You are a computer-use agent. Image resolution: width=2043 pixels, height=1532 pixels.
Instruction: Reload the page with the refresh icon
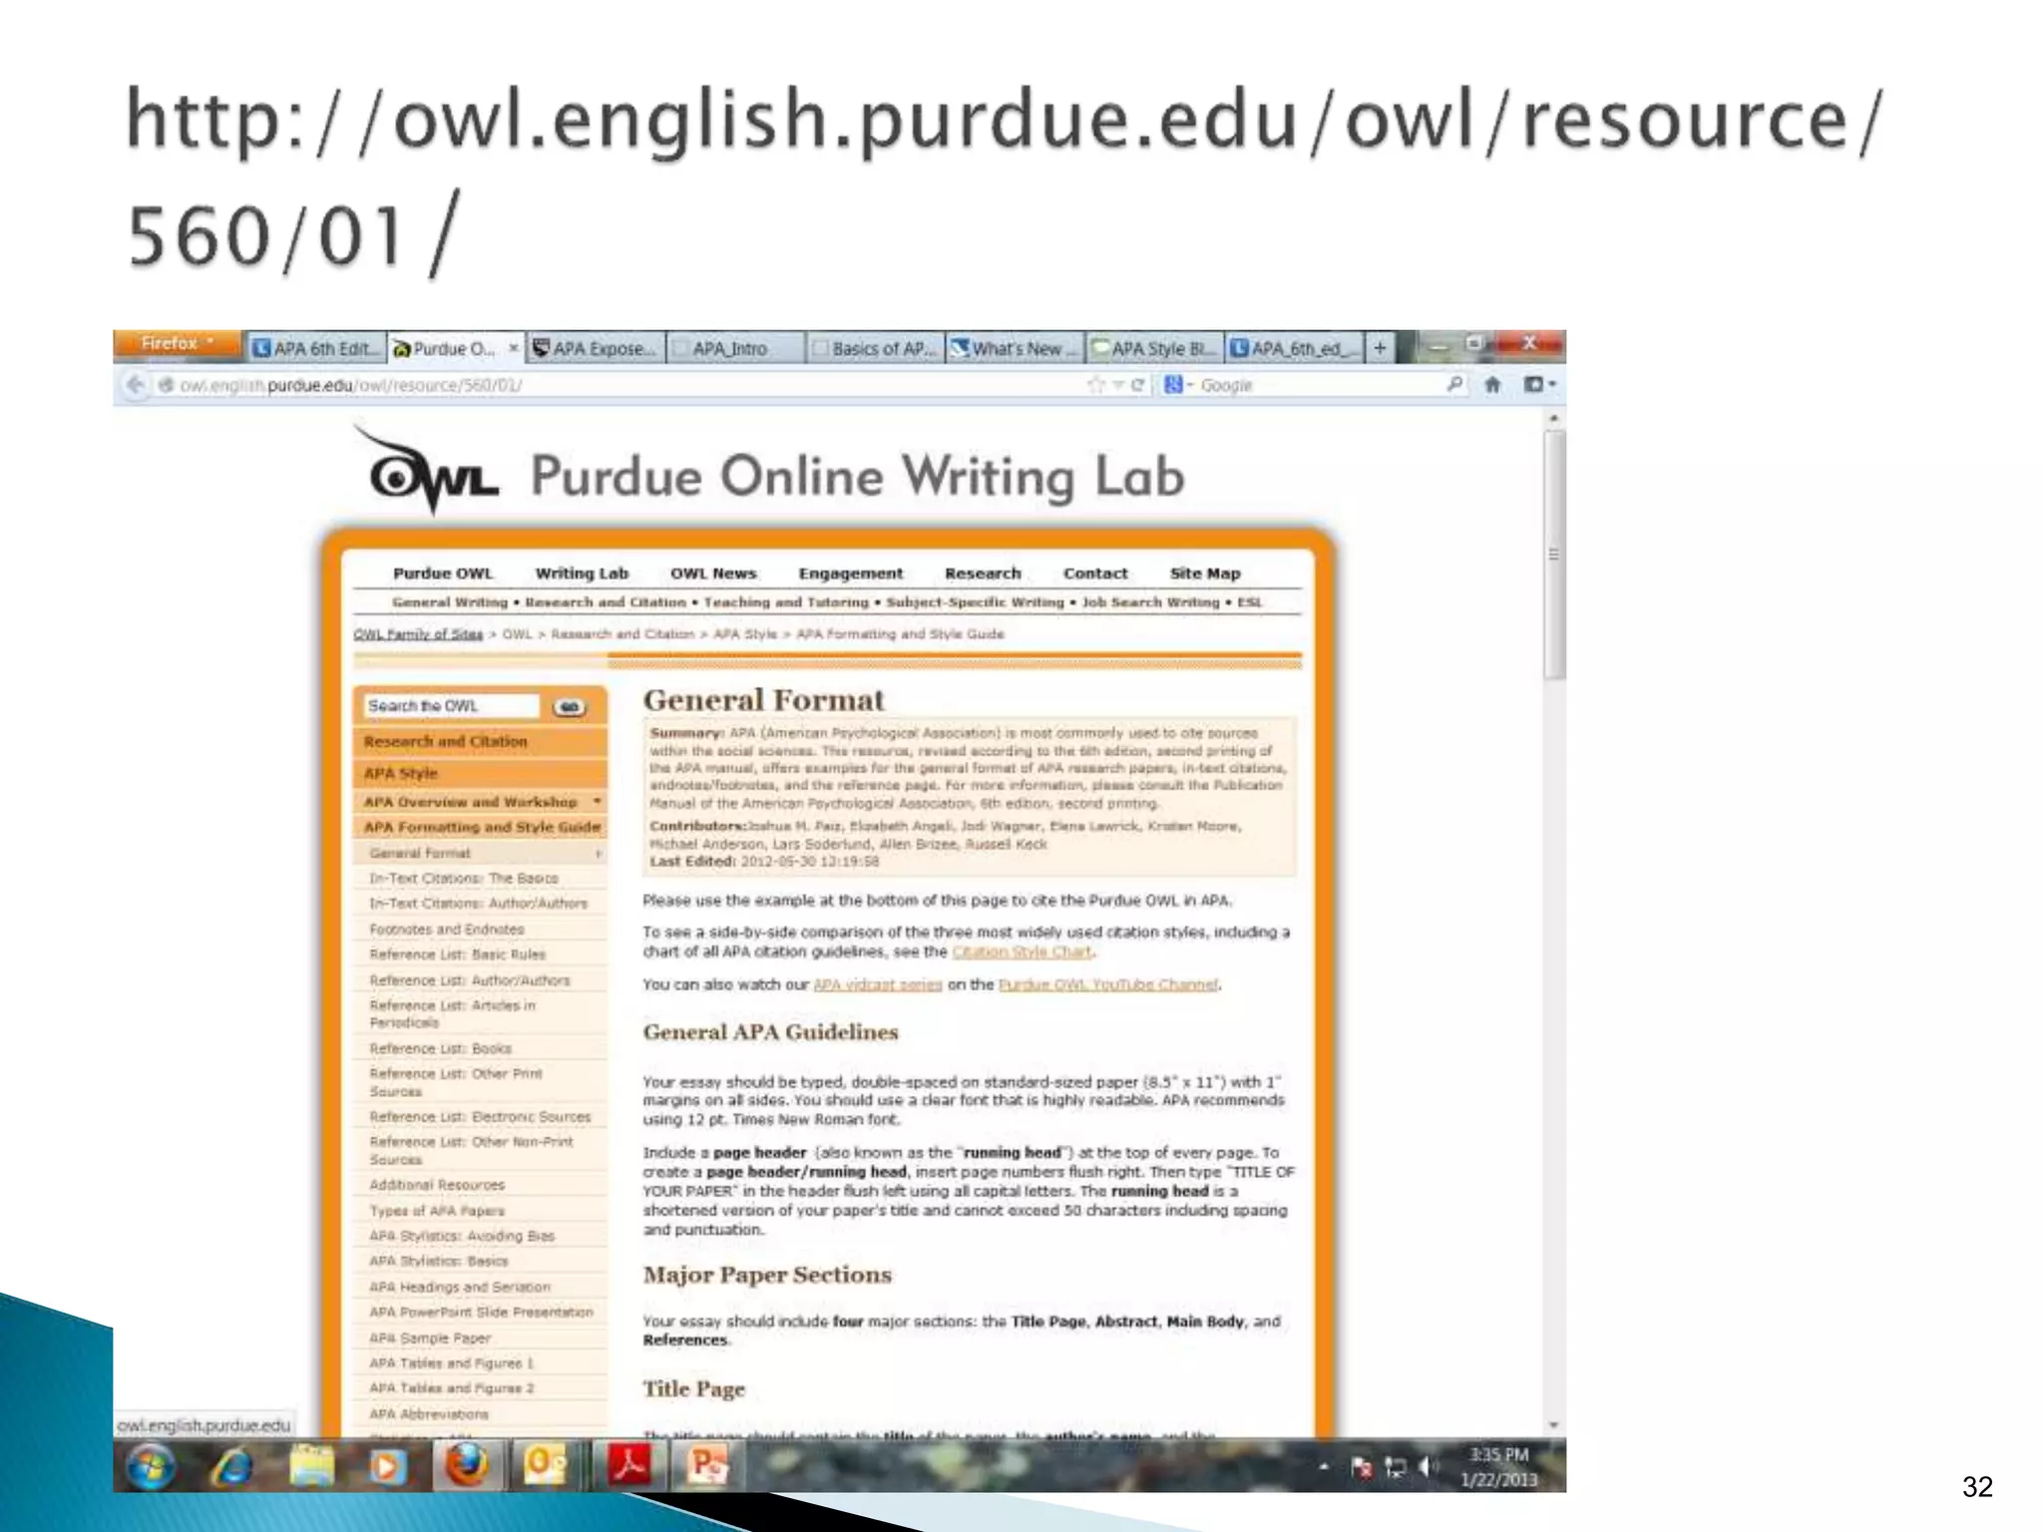[1137, 385]
